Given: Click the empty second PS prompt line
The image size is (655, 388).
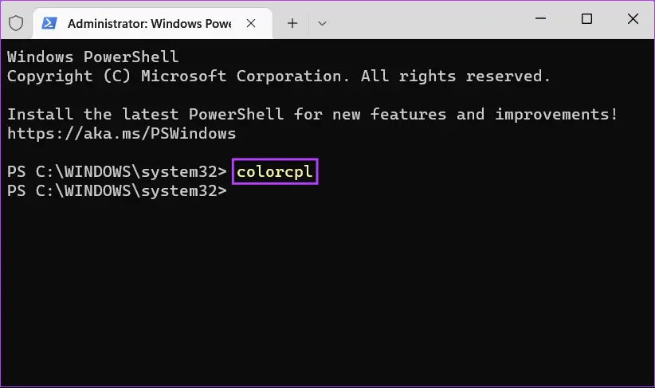Looking at the screenshot, I should pos(117,191).
